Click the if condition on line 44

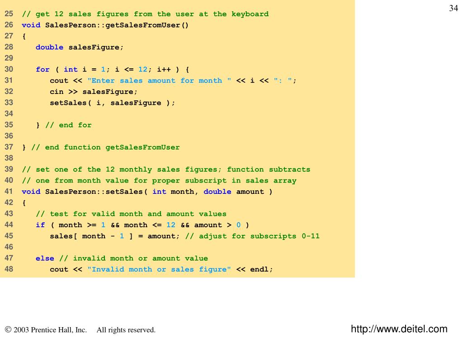142,225
